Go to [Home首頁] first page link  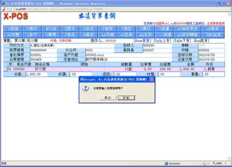click(143, 41)
